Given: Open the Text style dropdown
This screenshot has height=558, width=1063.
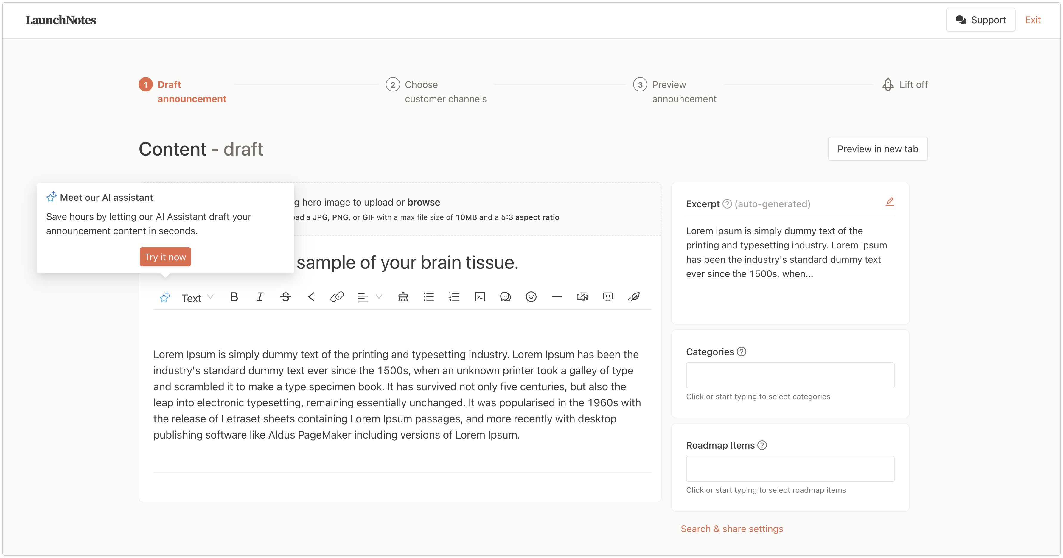Looking at the screenshot, I should pos(197,298).
